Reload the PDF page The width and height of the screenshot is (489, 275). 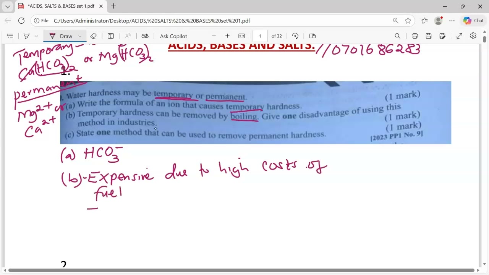click(21, 21)
